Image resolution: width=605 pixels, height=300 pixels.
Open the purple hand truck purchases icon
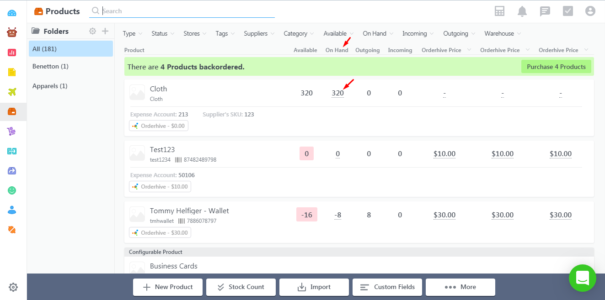pyautogui.click(x=12, y=131)
